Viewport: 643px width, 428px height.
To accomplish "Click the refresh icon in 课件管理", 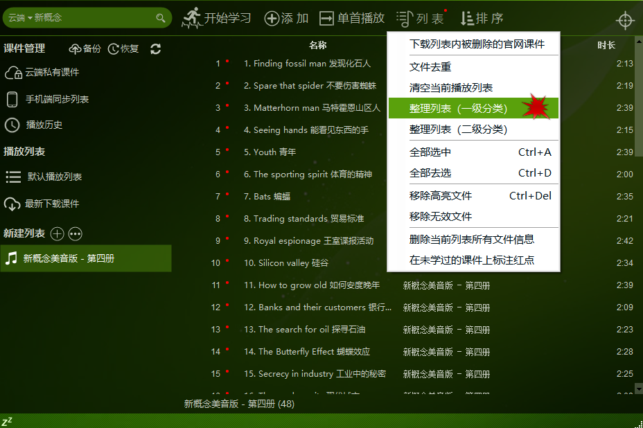I will click(x=155, y=48).
